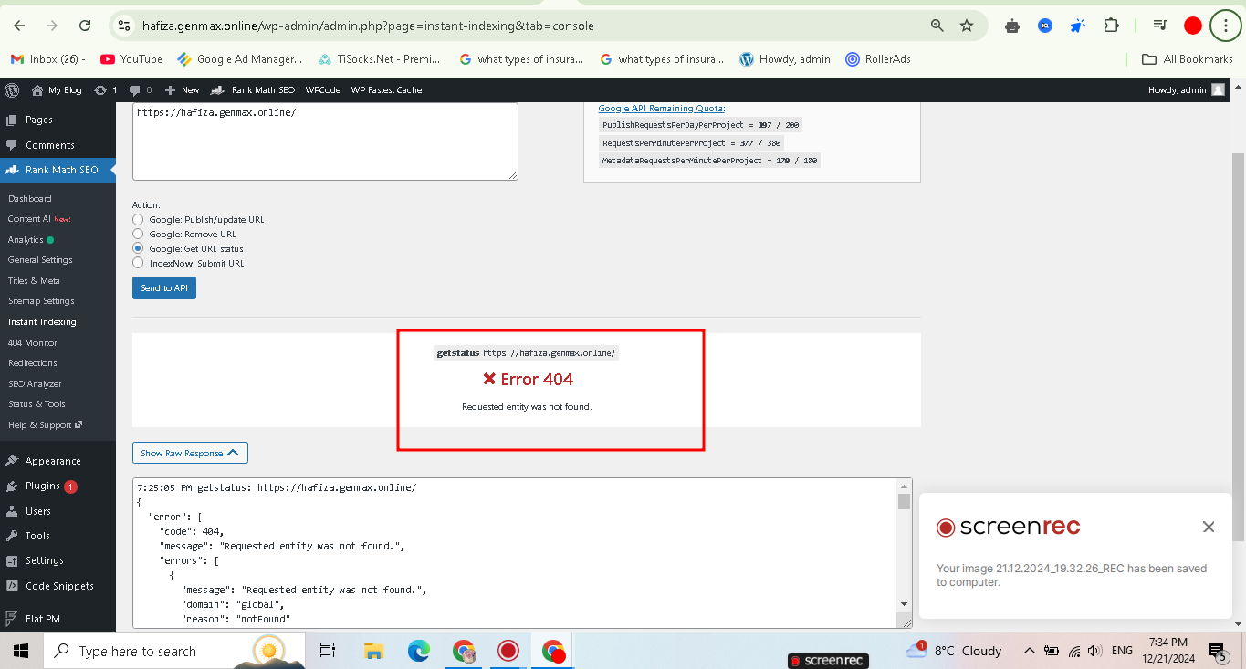Open Howdy, admin profile menu

click(1187, 90)
